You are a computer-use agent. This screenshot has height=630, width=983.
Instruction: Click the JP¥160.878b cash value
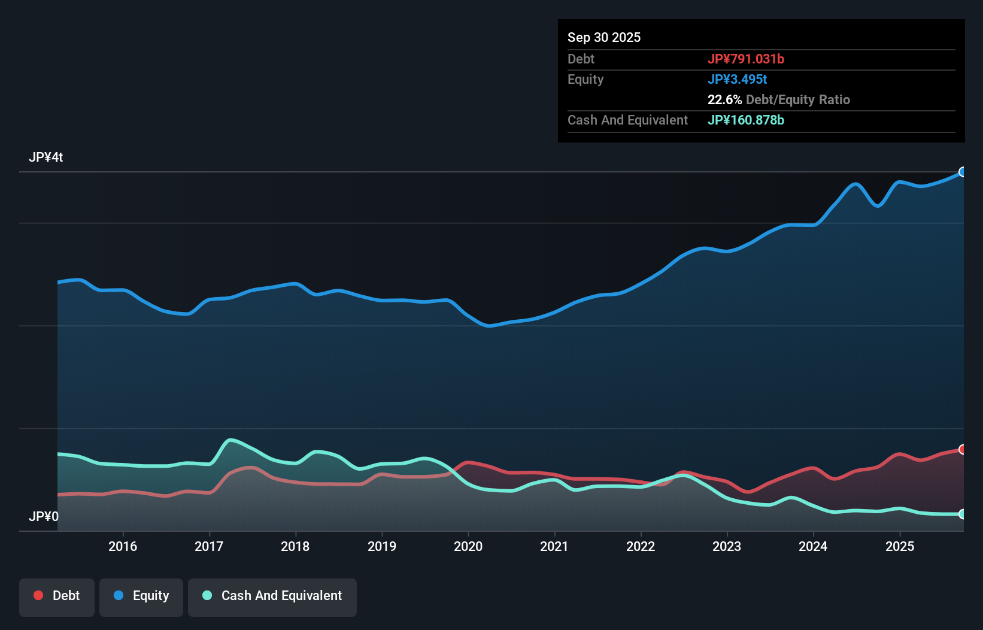click(x=746, y=120)
